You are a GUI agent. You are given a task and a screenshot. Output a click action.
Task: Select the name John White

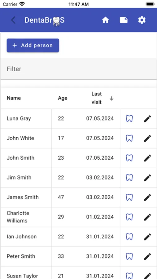coord(20,138)
